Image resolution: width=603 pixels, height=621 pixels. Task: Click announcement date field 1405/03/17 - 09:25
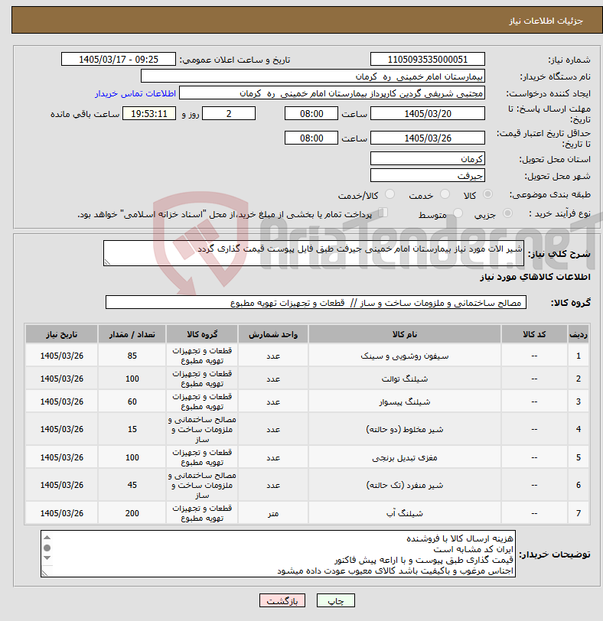(x=119, y=60)
